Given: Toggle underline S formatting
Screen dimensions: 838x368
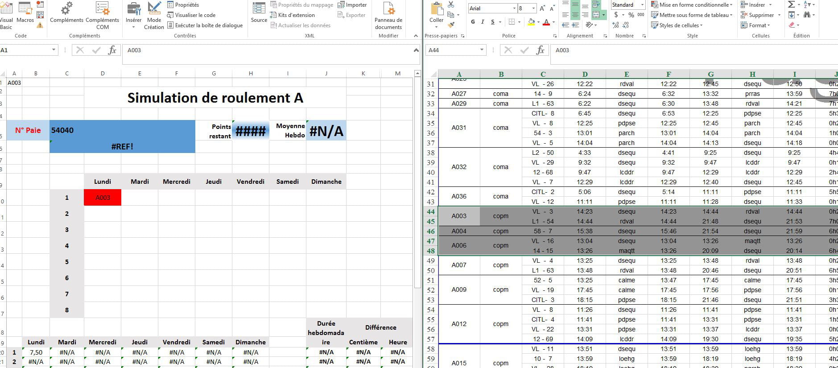Looking at the screenshot, I should 492,22.
